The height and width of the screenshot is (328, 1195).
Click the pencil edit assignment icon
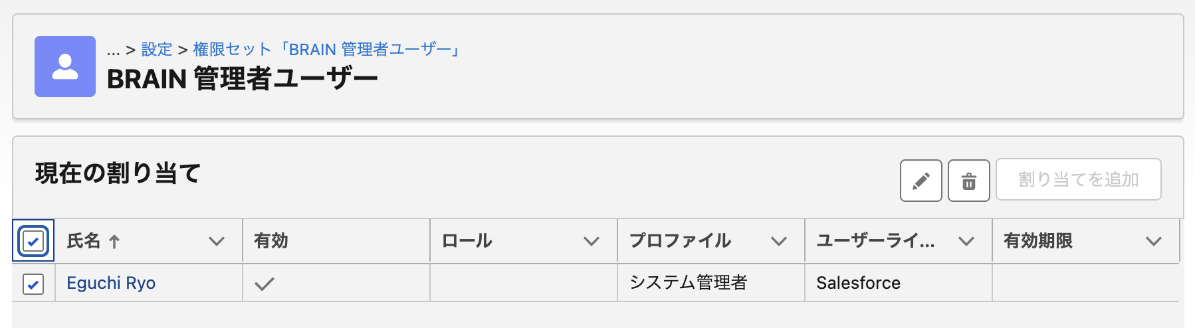click(921, 181)
